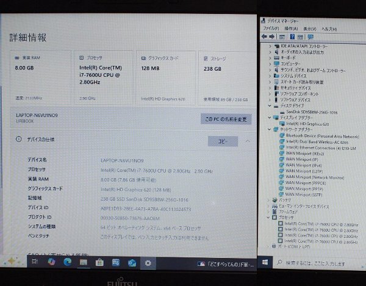Open the news widget どこすべってんの
This screenshot has width=366, height=286.
(x=226, y=264)
